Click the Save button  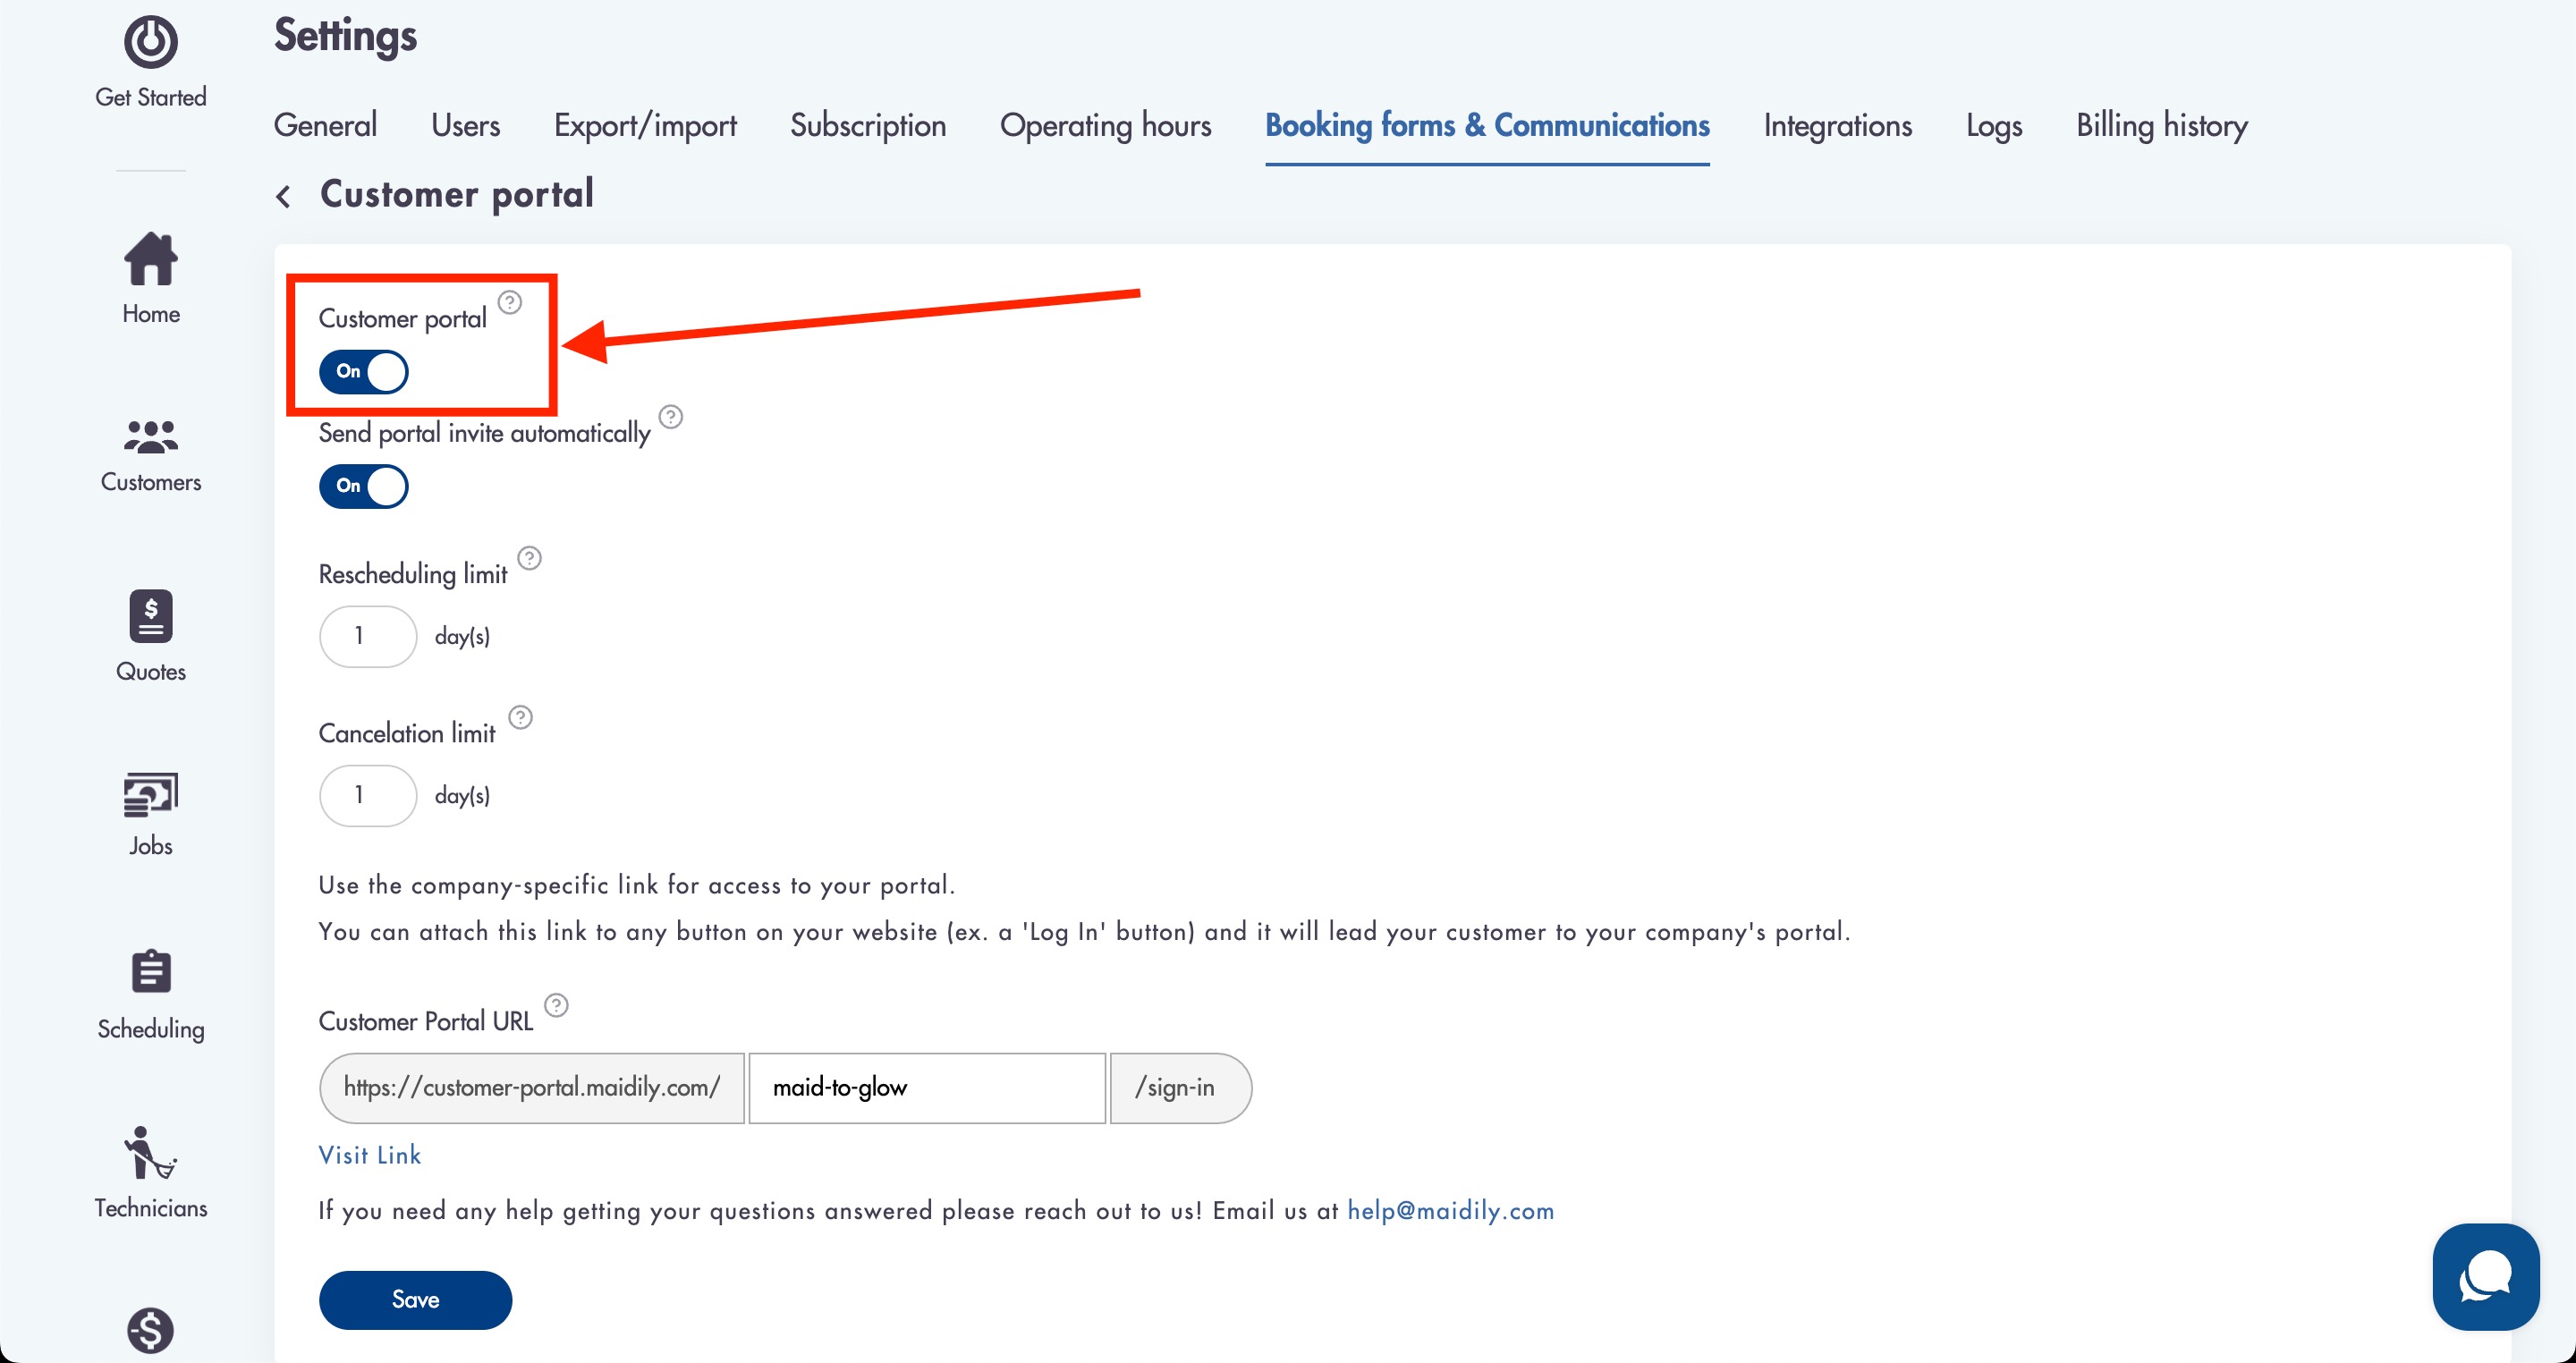click(415, 1299)
